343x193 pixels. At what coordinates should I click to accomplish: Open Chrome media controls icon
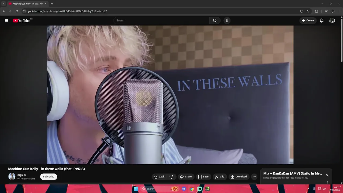[326, 11]
